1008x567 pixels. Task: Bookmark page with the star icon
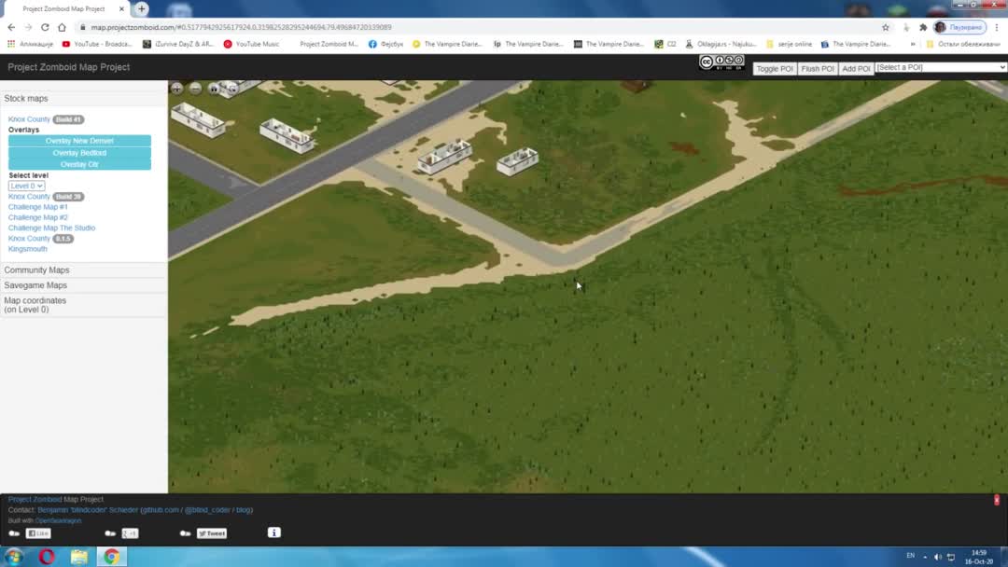[x=886, y=27]
